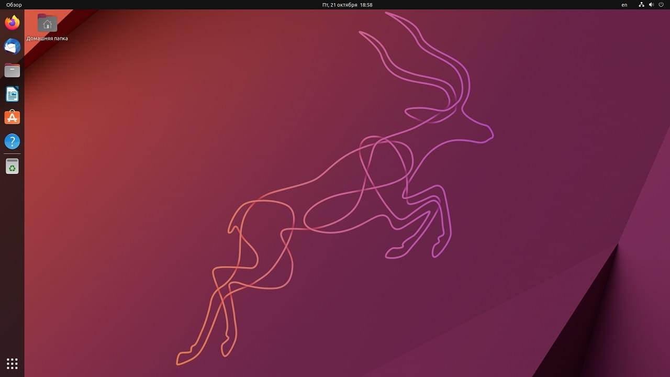
Task: Open the clock showing Пт, 21 октября 18:58
Action: point(348,5)
